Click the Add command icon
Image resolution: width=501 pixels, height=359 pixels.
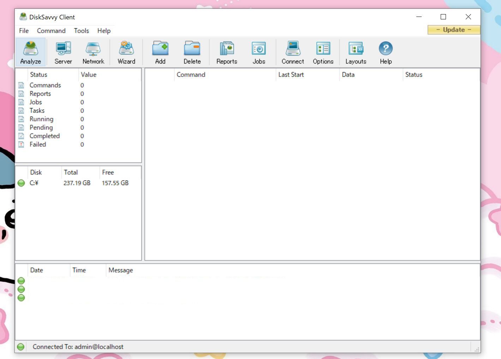click(160, 52)
